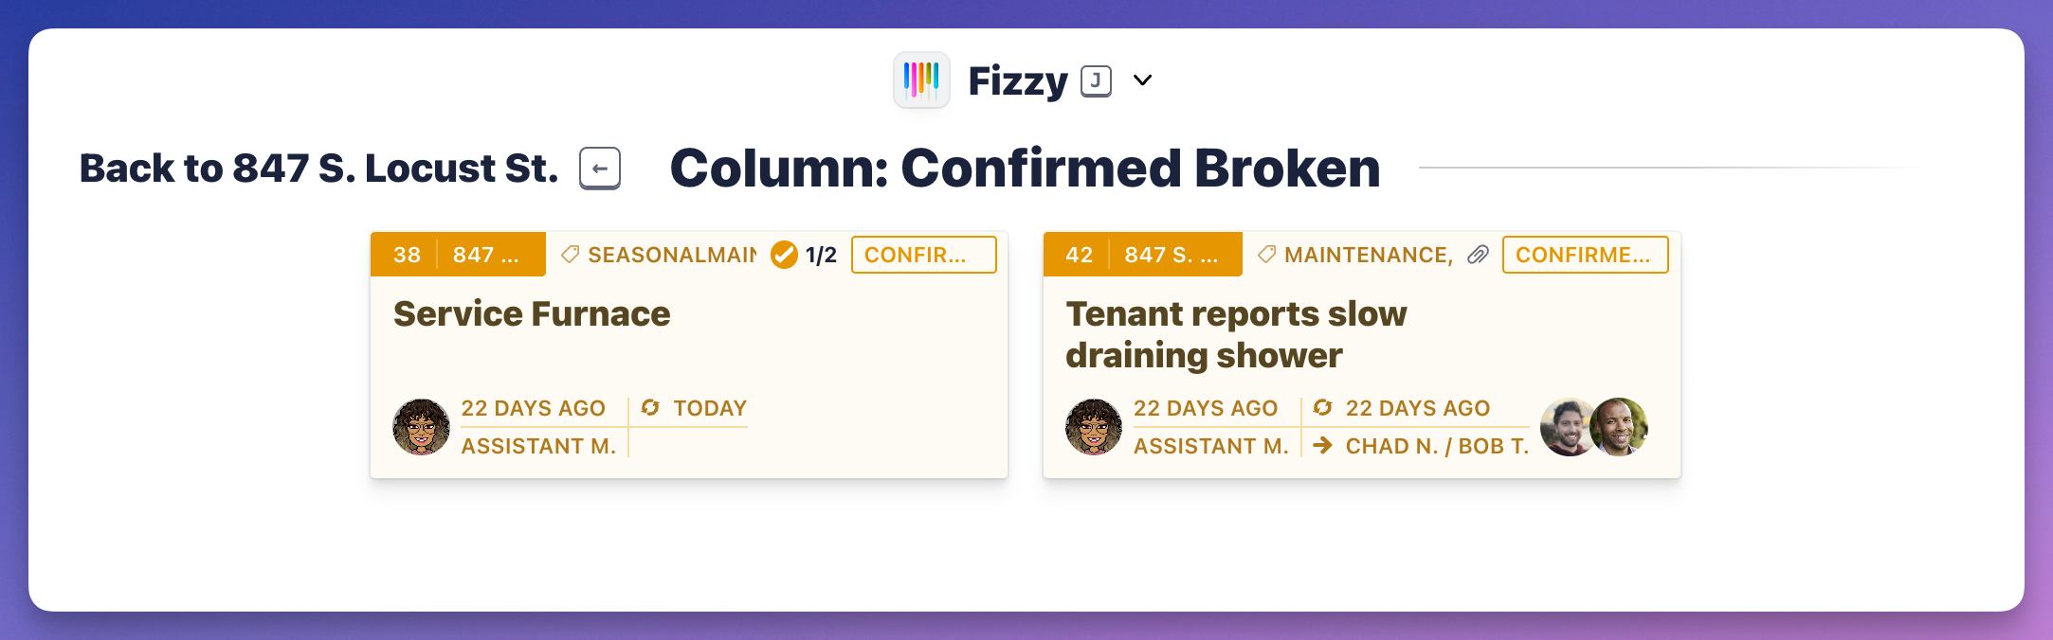Click the tag icon on Service Furnace card
2053x640 pixels.
pyautogui.click(x=570, y=255)
